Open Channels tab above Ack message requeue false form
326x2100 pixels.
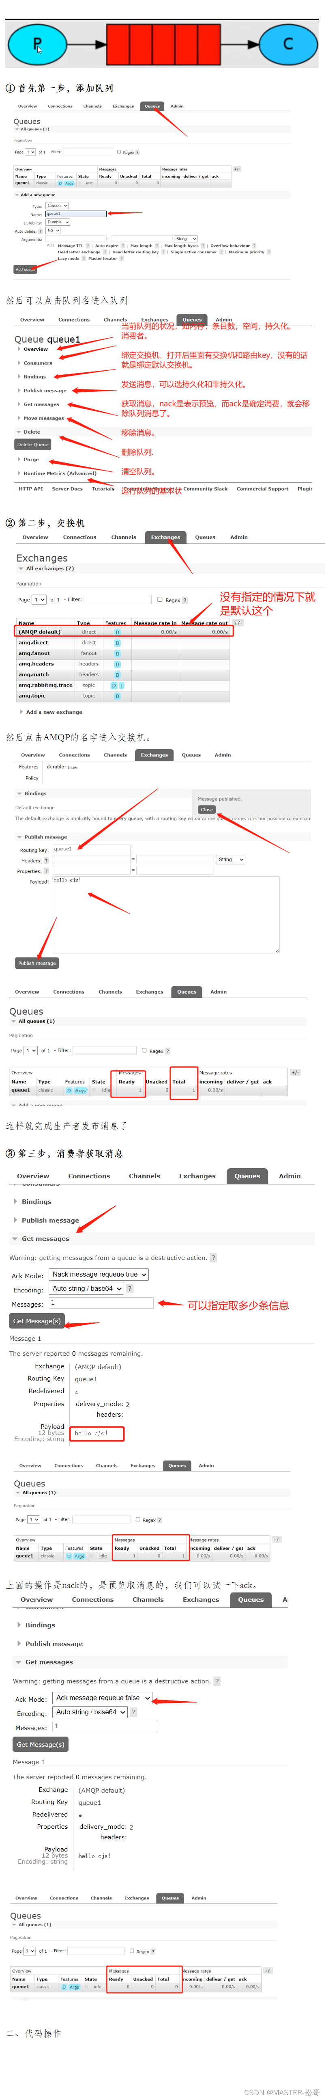click(148, 1599)
